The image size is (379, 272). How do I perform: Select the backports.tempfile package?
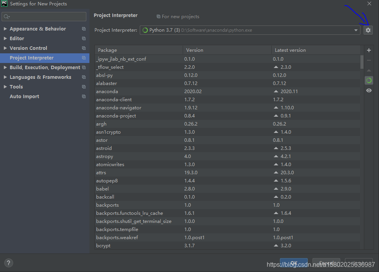tap(228, 229)
